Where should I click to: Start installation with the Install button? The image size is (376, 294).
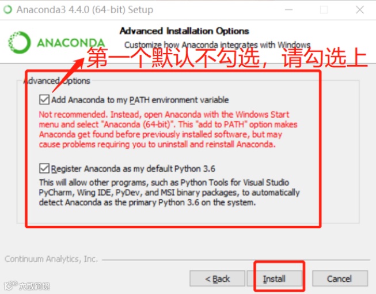[x=275, y=278]
